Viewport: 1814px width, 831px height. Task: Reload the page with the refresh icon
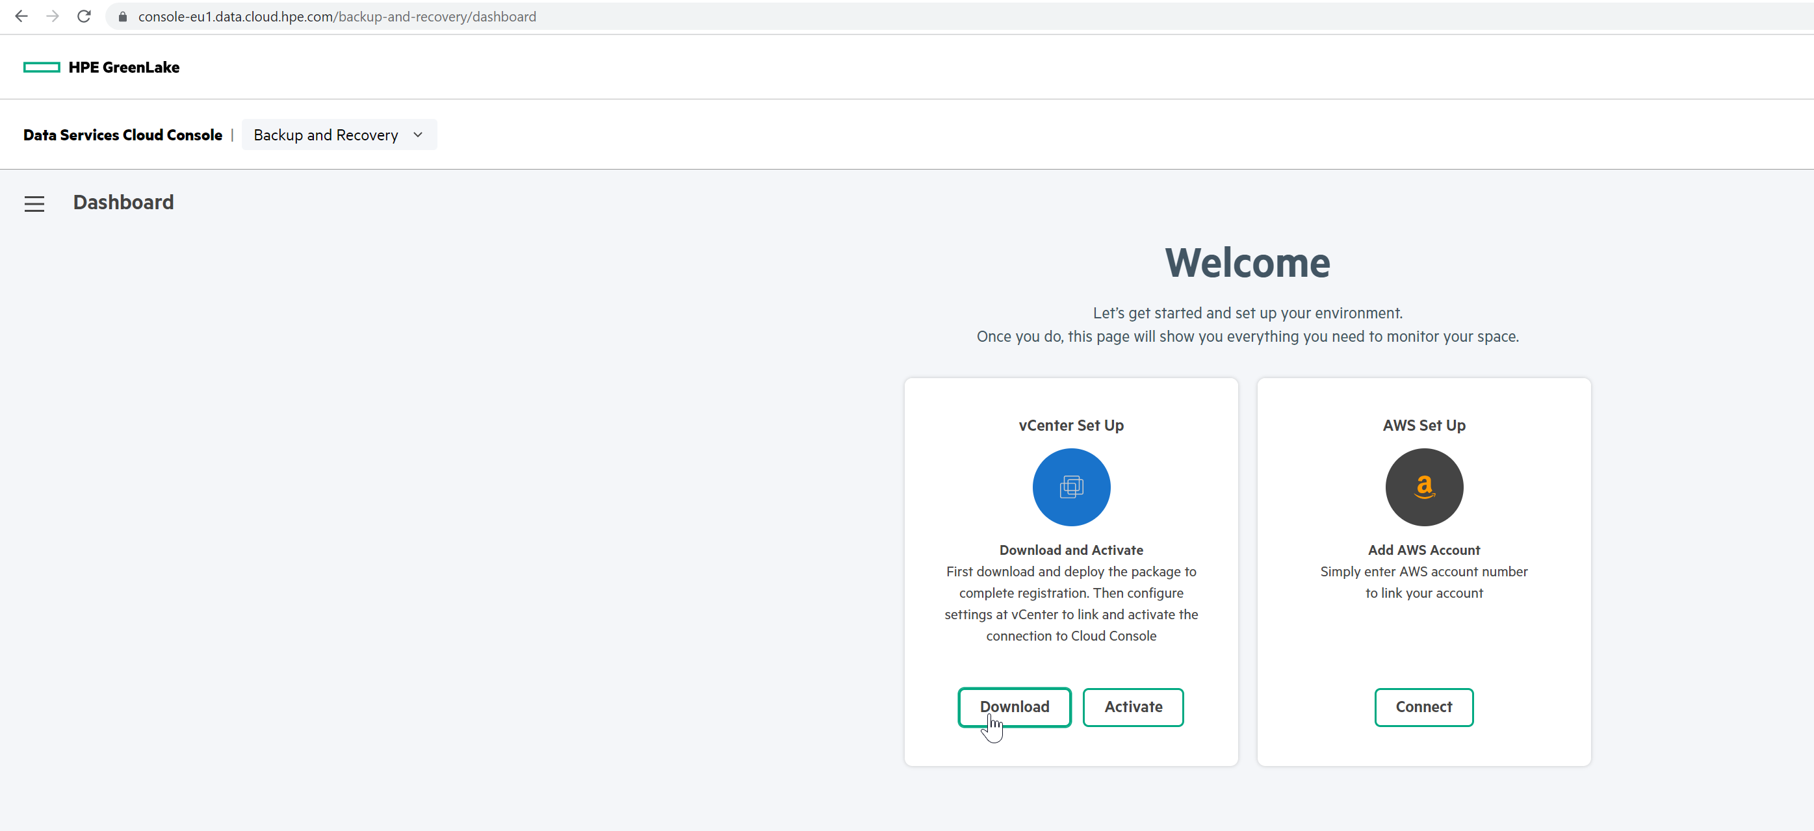pyautogui.click(x=84, y=16)
